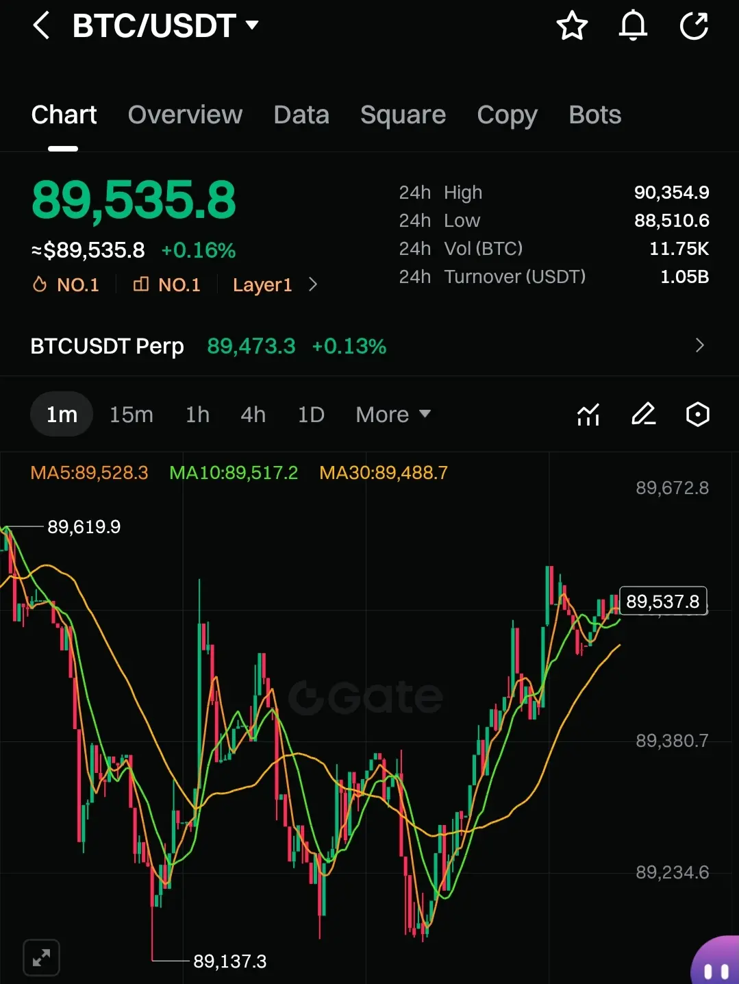
Task: Go to the Copy tab
Action: (x=507, y=115)
